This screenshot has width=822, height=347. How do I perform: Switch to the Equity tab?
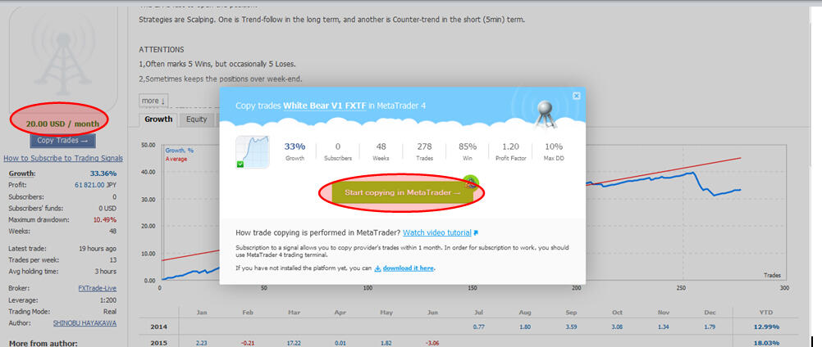[x=197, y=119]
